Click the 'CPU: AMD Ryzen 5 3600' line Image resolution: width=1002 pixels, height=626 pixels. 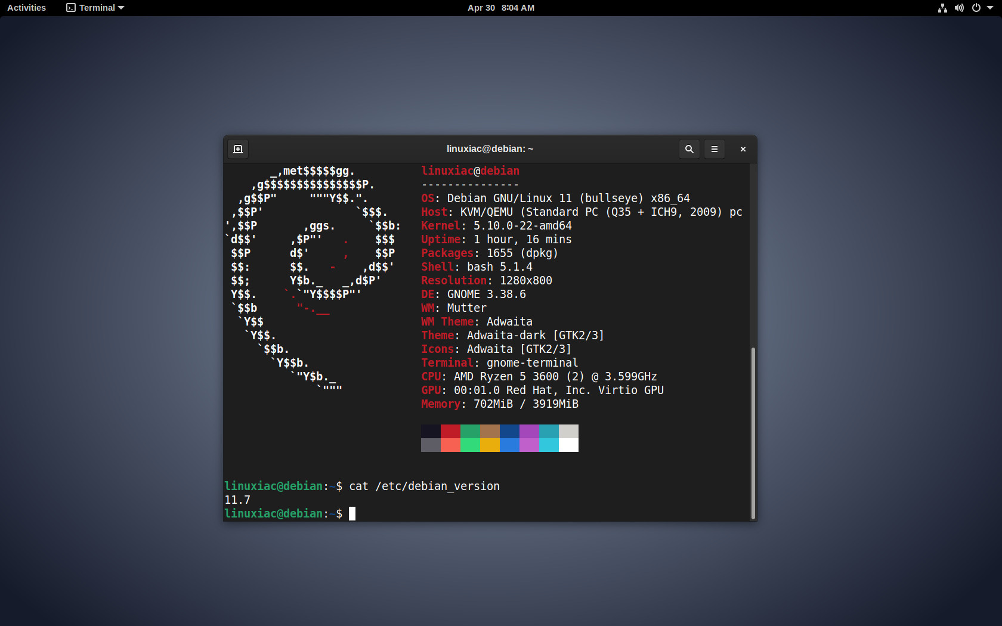tap(539, 376)
